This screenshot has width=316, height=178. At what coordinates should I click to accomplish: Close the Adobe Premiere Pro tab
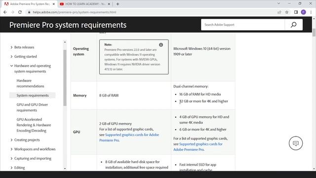click(x=54, y=4)
